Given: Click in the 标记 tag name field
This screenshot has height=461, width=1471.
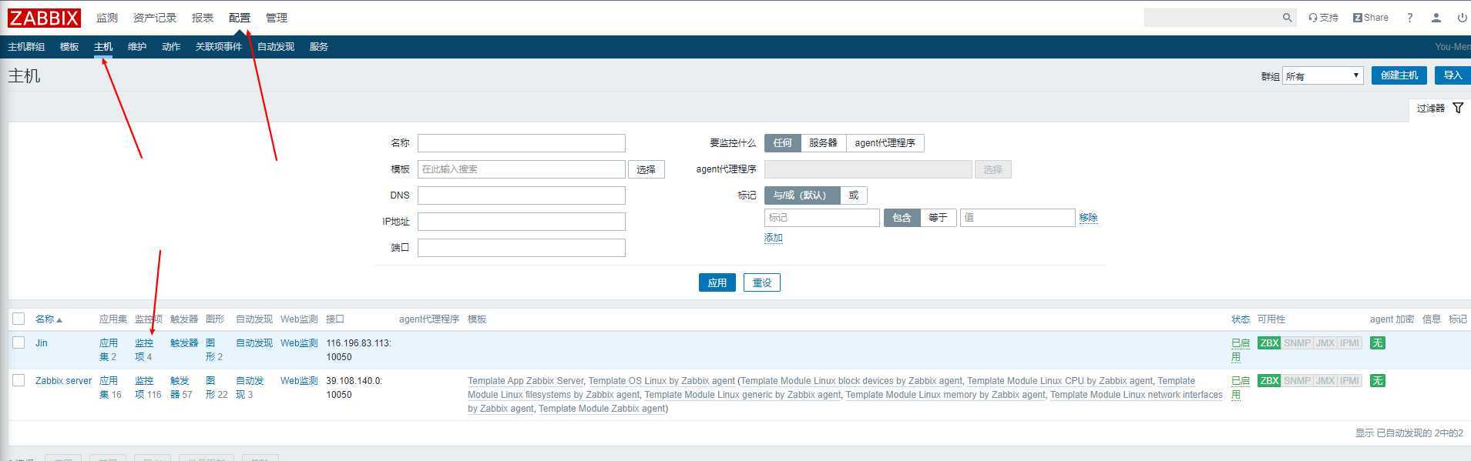Looking at the screenshot, I should tap(822, 218).
